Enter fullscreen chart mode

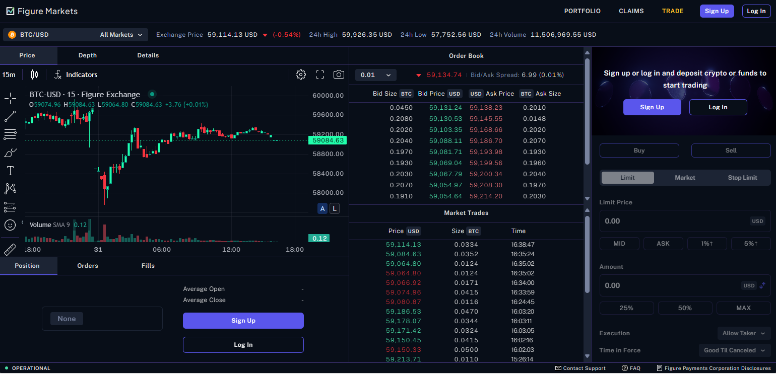click(x=320, y=74)
